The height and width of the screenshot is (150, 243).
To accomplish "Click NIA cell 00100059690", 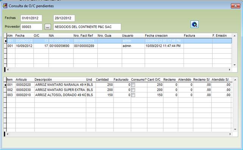I will click(61, 46).
